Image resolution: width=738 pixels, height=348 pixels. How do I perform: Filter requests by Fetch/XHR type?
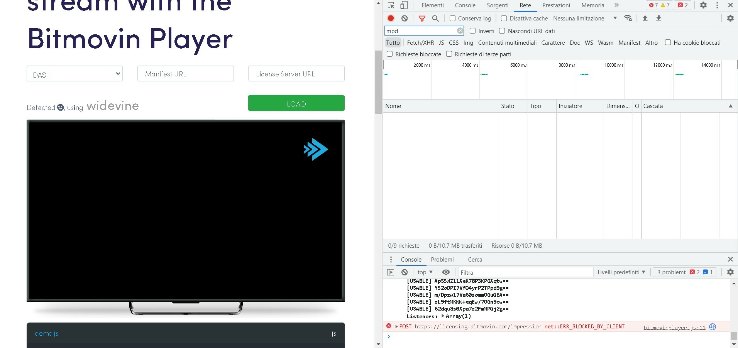[x=420, y=43]
